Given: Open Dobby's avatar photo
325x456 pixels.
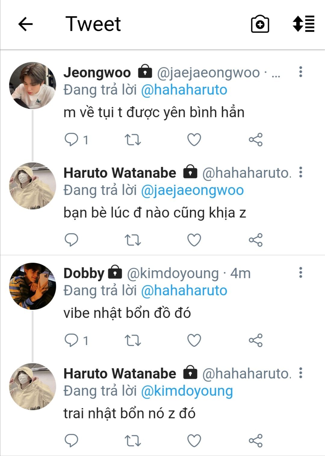Looking at the screenshot, I should tap(32, 286).
